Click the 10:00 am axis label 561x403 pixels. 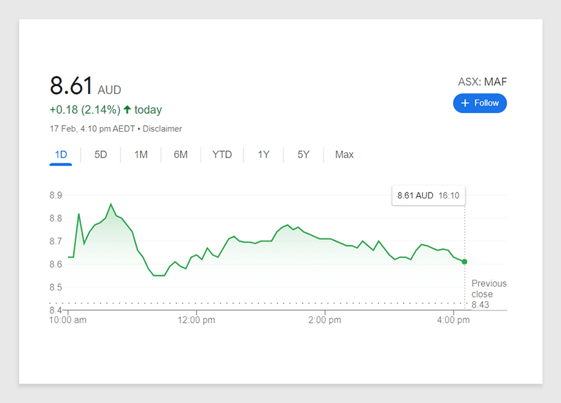pos(68,320)
